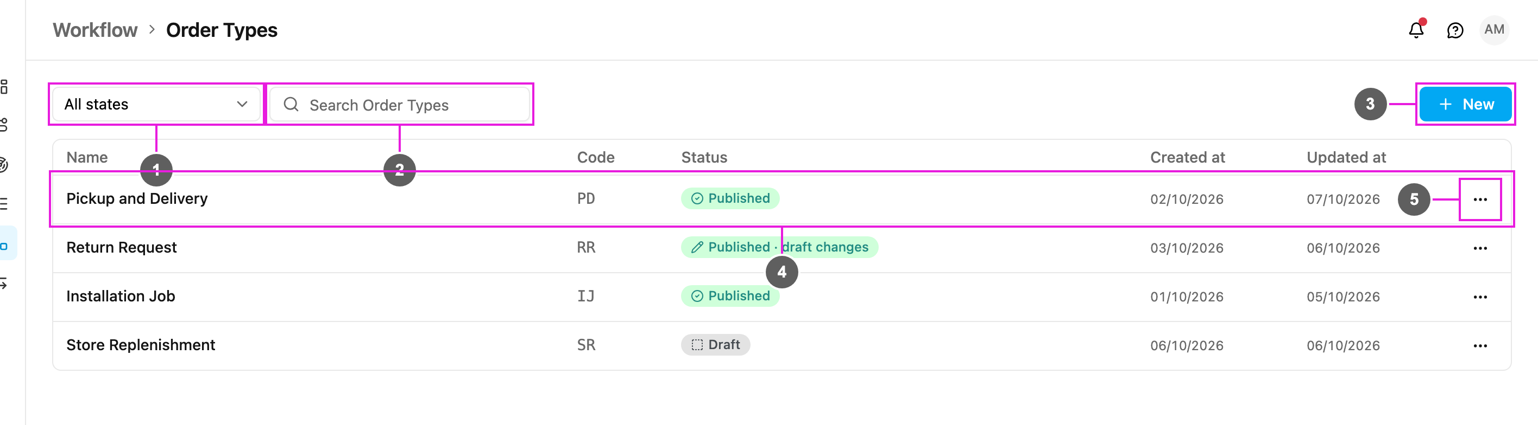
Task: Open more options for Pickup and Delivery
Action: [x=1479, y=199]
